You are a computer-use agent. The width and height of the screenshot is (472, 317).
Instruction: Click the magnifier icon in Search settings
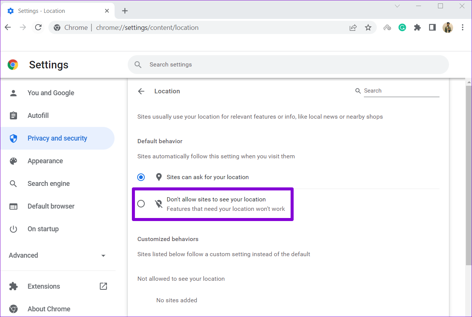[x=138, y=65]
